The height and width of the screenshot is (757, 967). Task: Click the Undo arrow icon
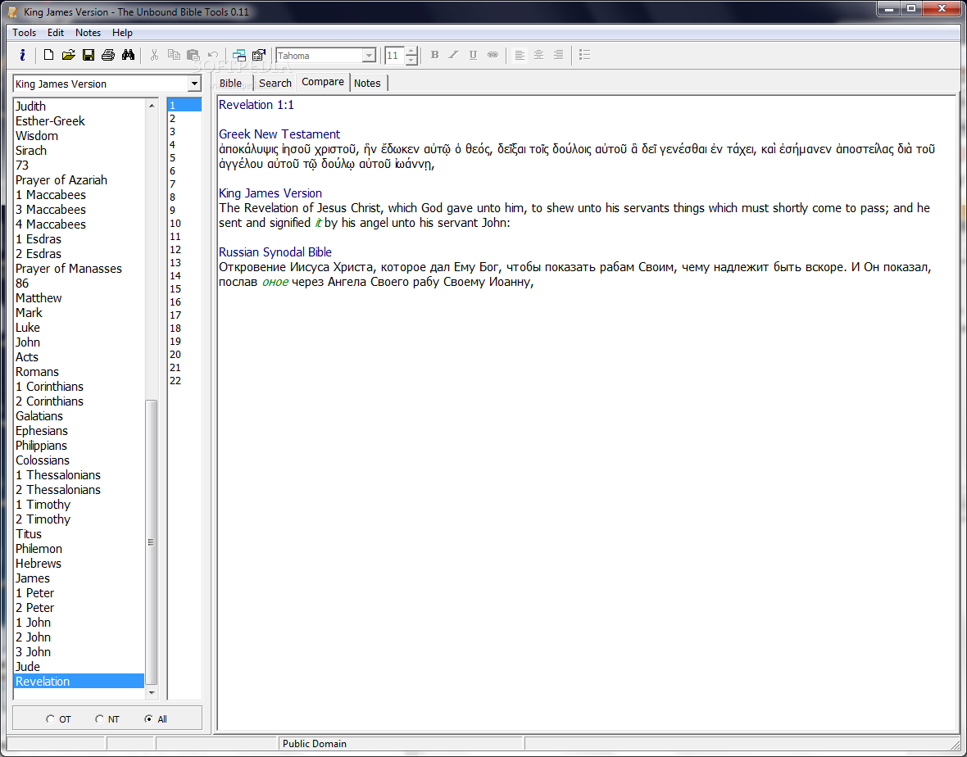(x=213, y=55)
